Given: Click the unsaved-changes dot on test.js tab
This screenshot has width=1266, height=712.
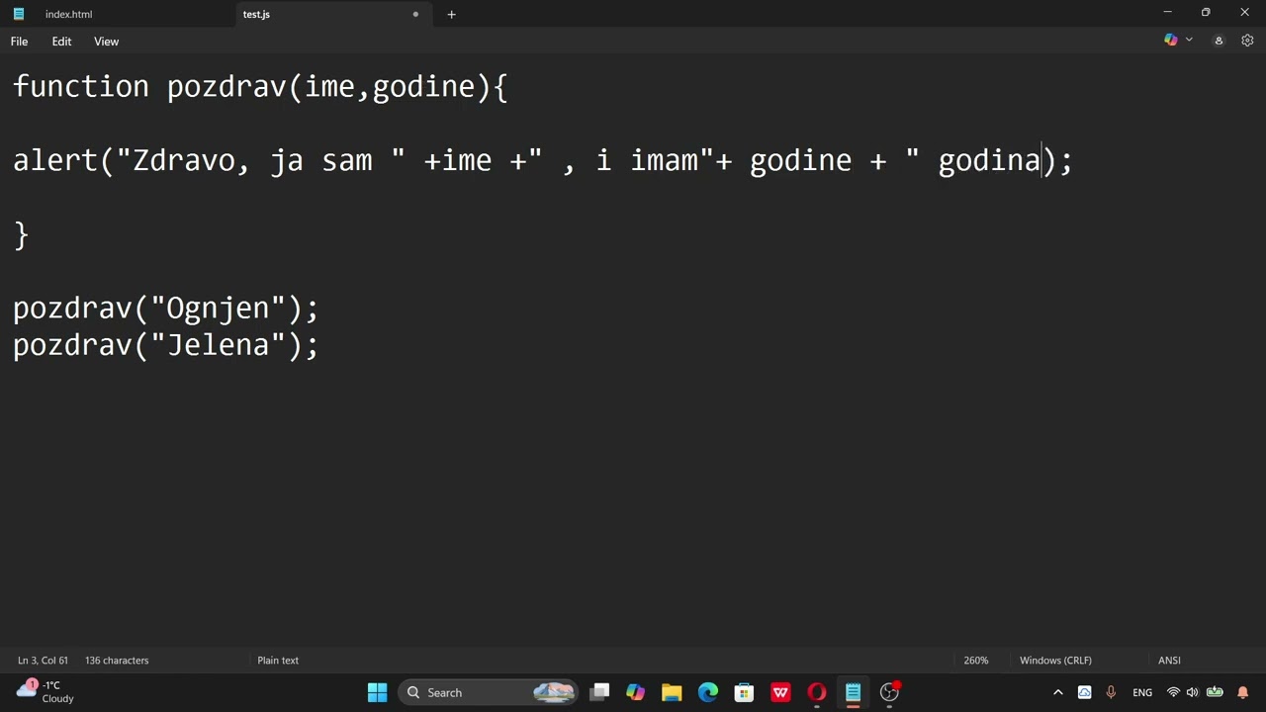Looking at the screenshot, I should [415, 14].
